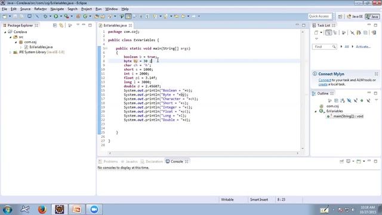Image resolution: width=382 pixels, height=215 pixels.
Task: Open the blue camera app taskbar icon
Action: (94, 210)
